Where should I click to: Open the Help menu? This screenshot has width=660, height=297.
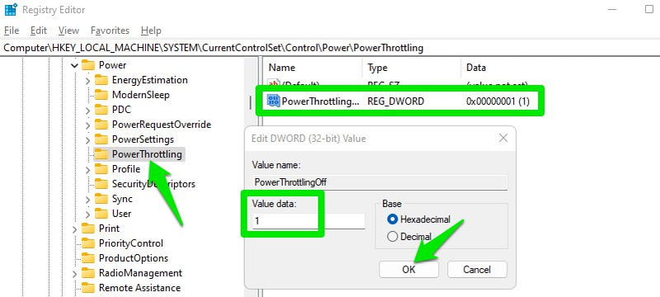click(151, 31)
